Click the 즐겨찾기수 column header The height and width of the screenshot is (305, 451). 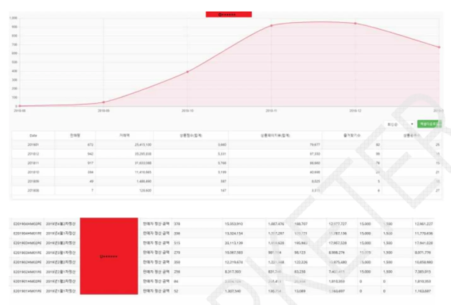click(352, 135)
